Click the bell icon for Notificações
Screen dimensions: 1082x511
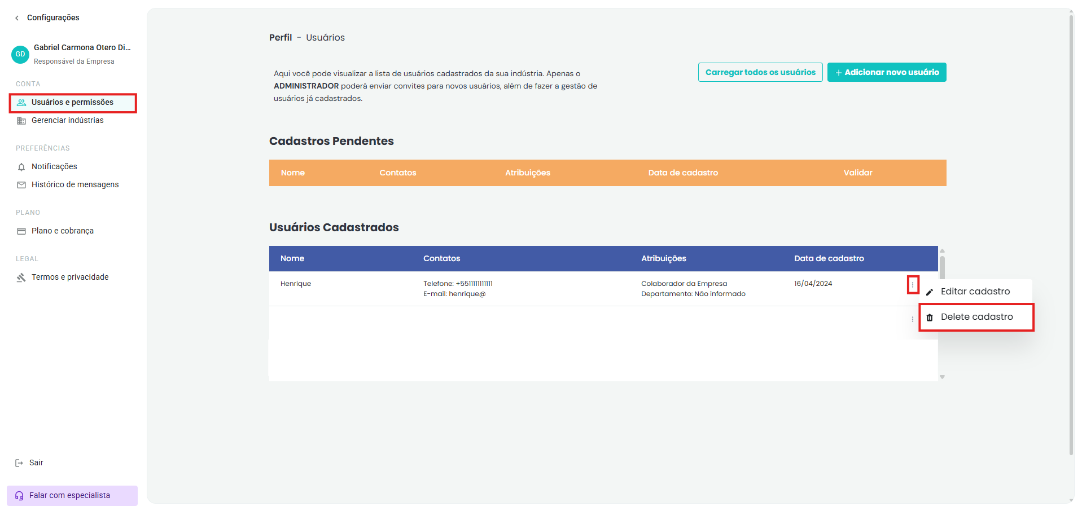(21, 167)
